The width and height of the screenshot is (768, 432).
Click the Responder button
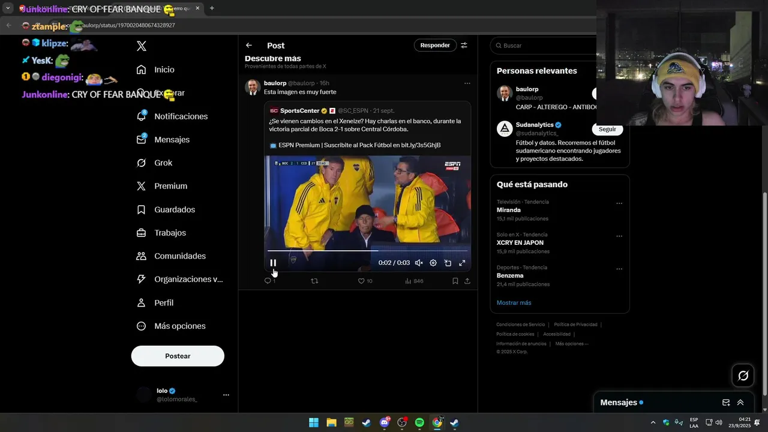pyautogui.click(x=435, y=45)
